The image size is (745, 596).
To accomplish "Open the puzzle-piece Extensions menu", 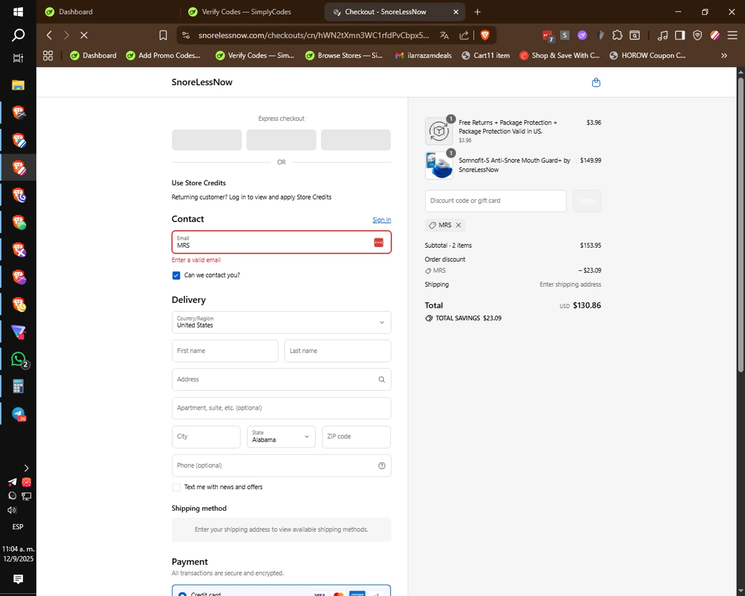I will coord(617,35).
